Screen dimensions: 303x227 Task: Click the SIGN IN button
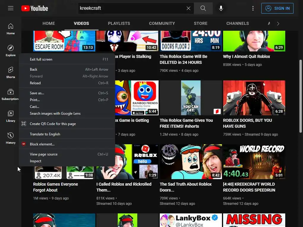277,8
